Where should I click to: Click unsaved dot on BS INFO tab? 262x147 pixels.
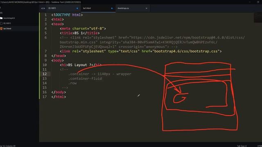click(x=77, y=8)
